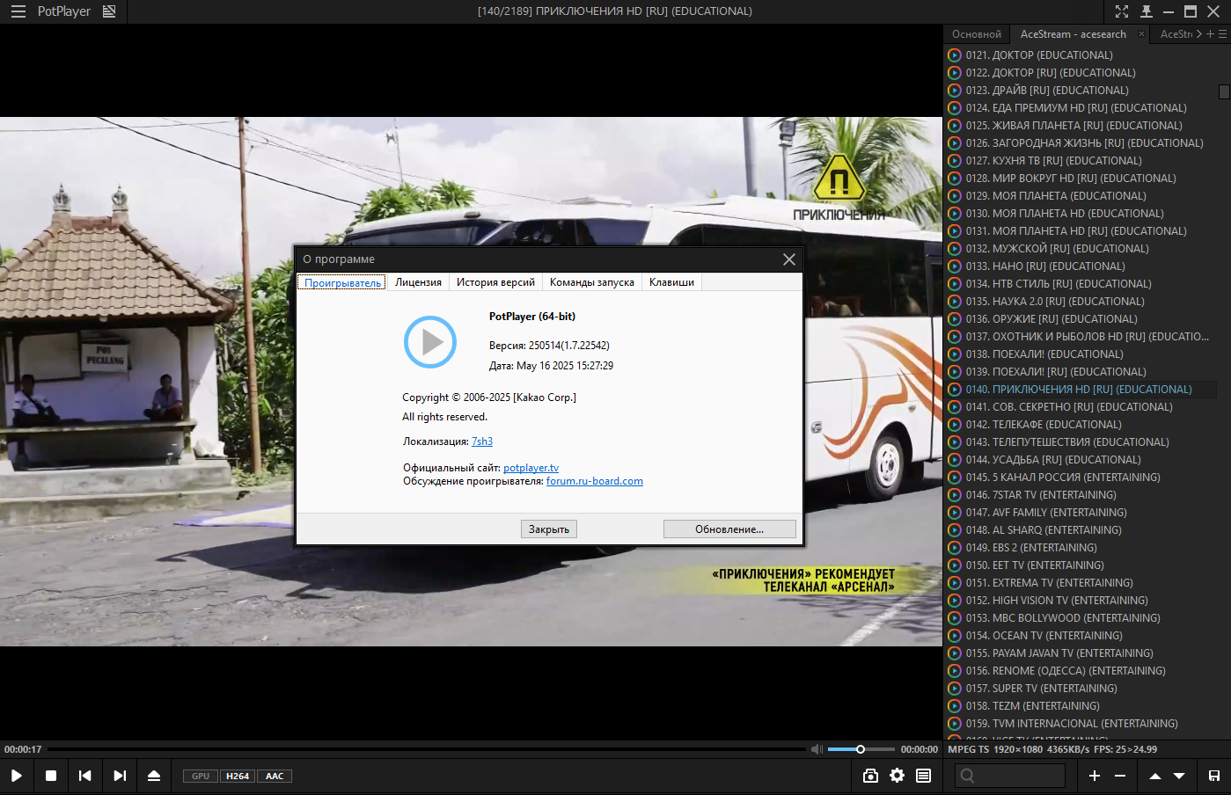Toggle fullscreen with the expand arrows icon
This screenshot has width=1231, height=795.
[x=1122, y=11]
